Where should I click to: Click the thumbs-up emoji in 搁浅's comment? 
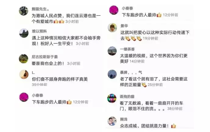pyautogui.click(x=173, y=126)
